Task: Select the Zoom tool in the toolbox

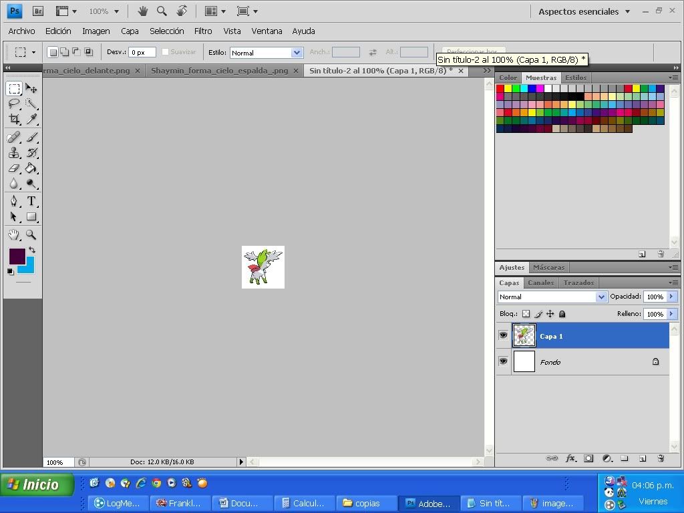Action: point(31,234)
